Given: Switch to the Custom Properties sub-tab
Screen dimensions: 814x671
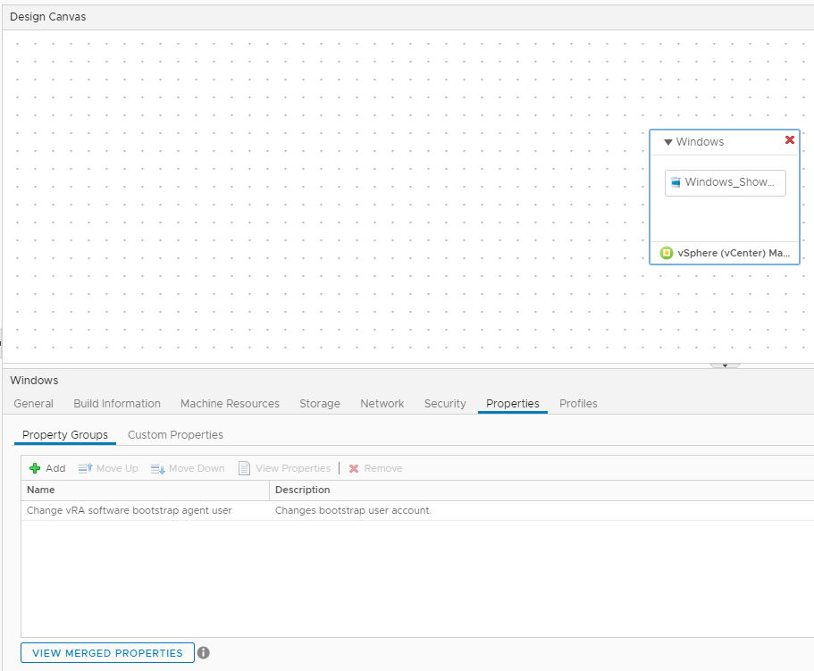Looking at the screenshot, I should click(x=175, y=435).
